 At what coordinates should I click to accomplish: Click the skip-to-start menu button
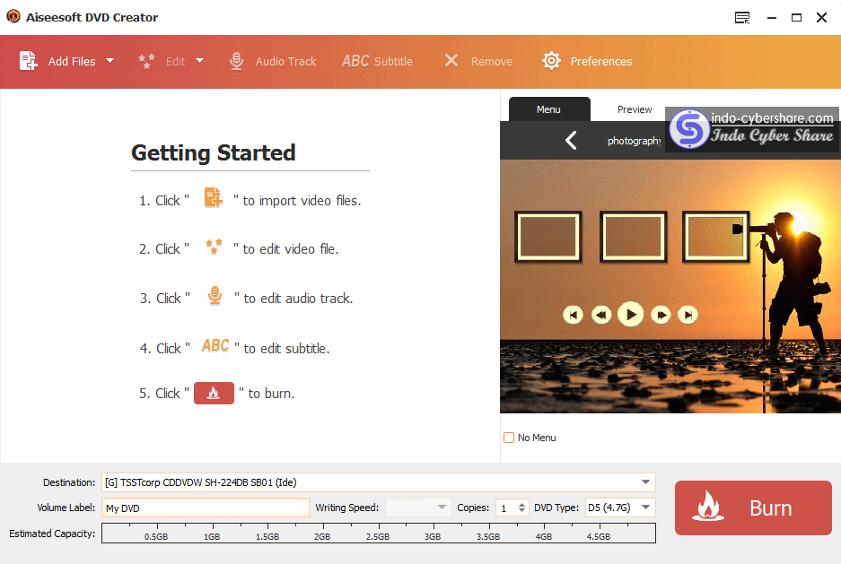click(x=573, y=315)
